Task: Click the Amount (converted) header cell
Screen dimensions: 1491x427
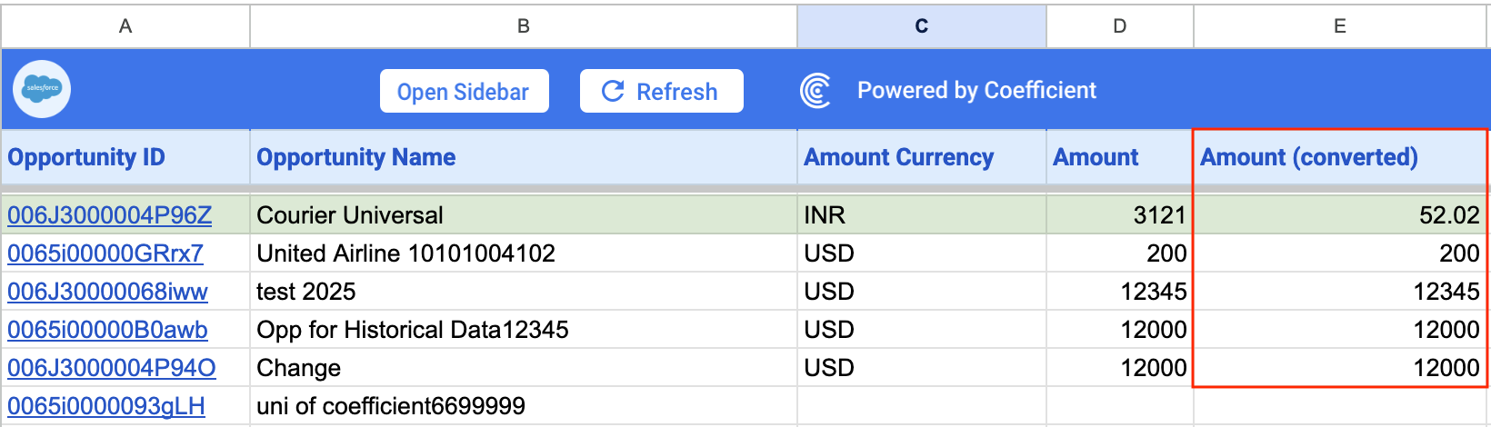Action: point(1309,157)
